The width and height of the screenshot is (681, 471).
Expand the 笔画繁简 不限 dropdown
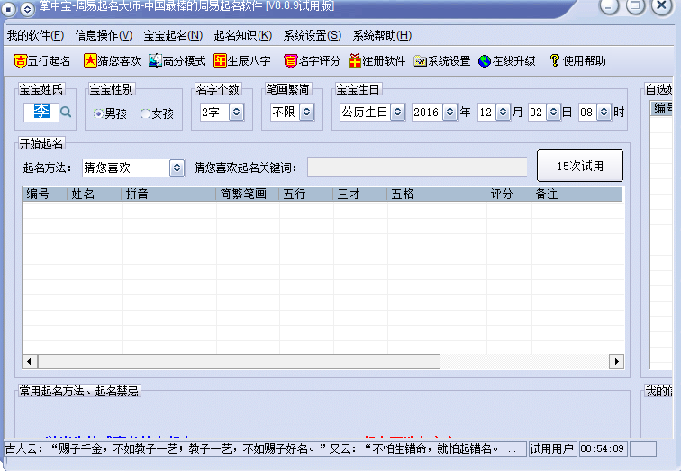pos(306,113)
